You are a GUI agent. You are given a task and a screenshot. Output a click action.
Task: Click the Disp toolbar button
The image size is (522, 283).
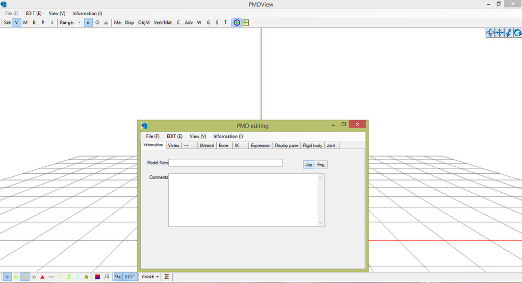click(129, 22)
